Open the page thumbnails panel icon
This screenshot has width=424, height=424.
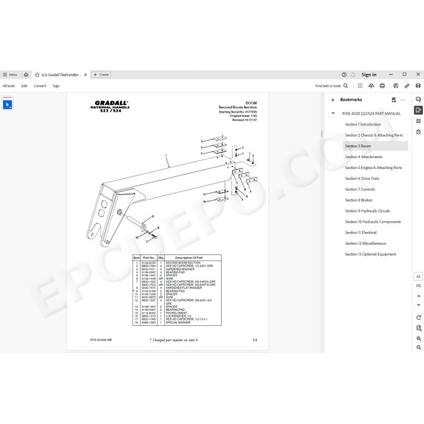(x=419, y=121)
